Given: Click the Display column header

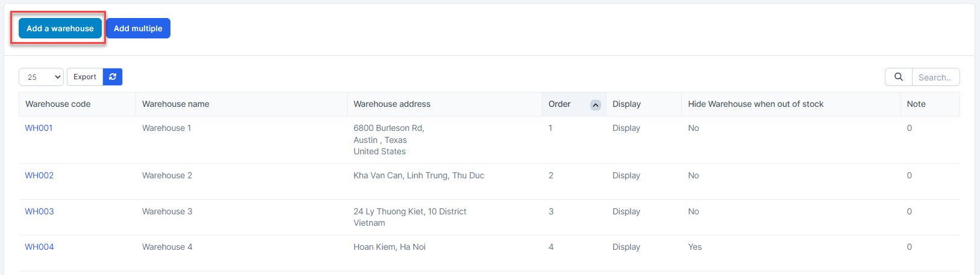Looking at the screenshot, I should pyautogui.click(x=626, y=104).
